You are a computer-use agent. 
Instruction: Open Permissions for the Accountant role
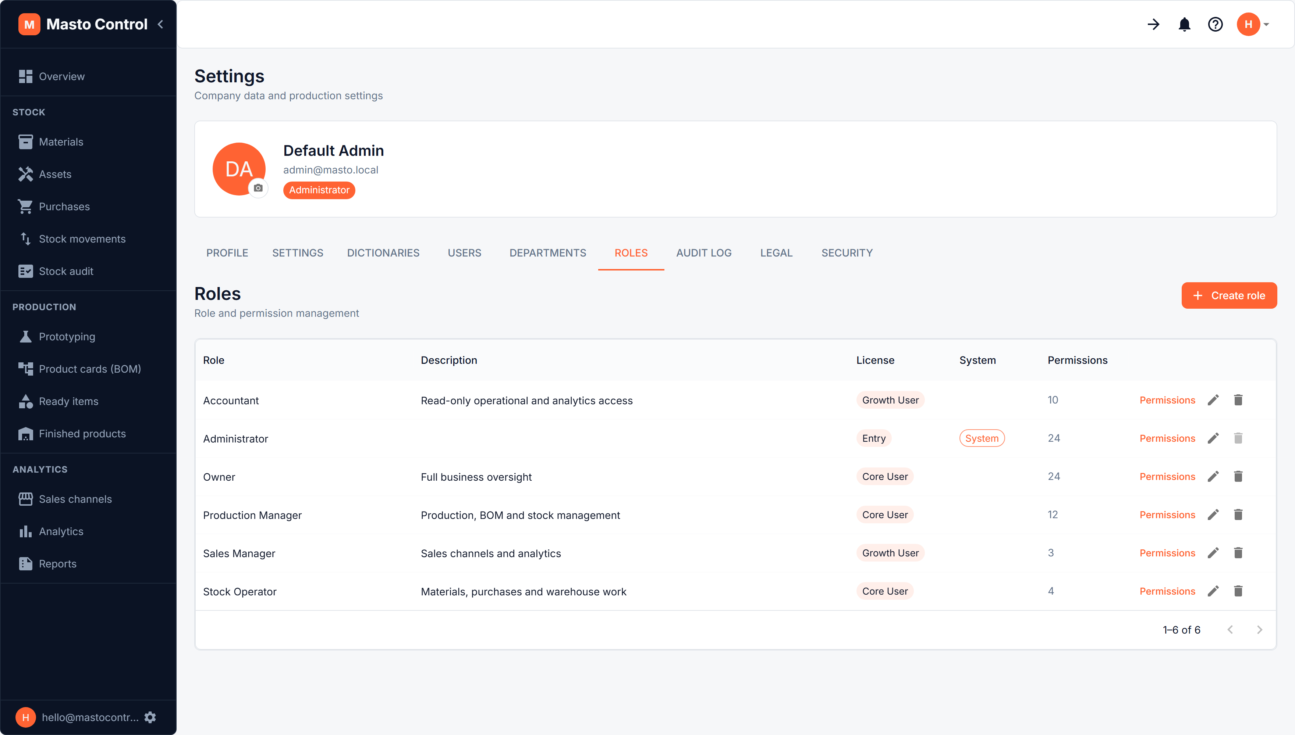click(x=1167, y=400)
